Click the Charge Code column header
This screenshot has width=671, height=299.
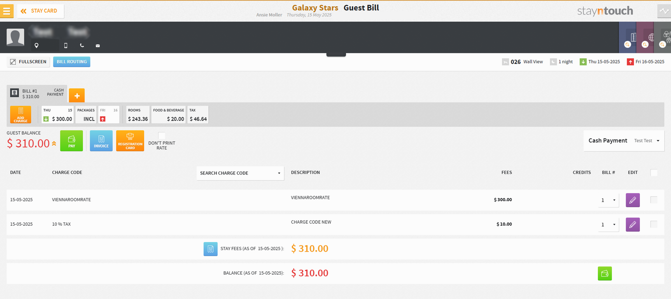click(67, 173)
